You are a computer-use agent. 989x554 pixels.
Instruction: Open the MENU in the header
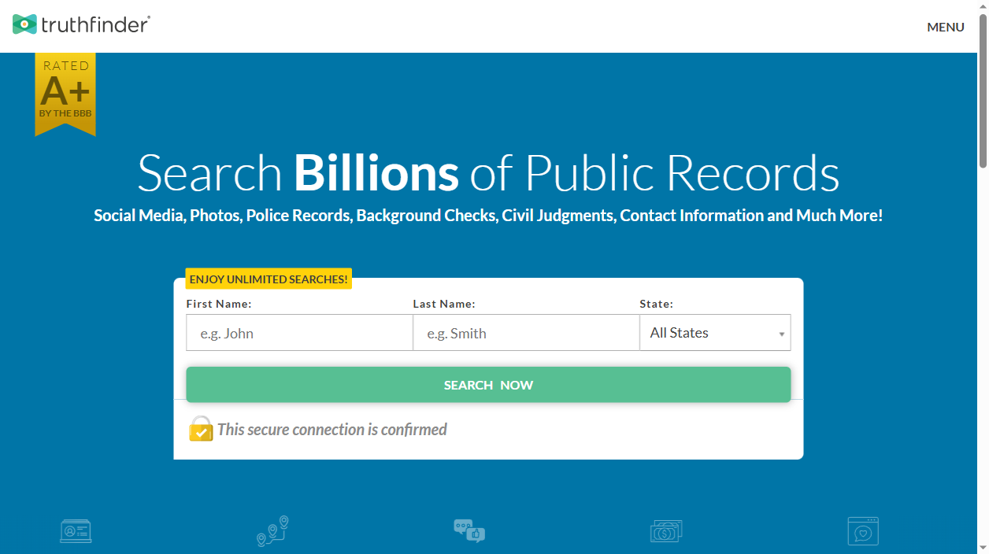pyautogui.click(x=945, y=27)
